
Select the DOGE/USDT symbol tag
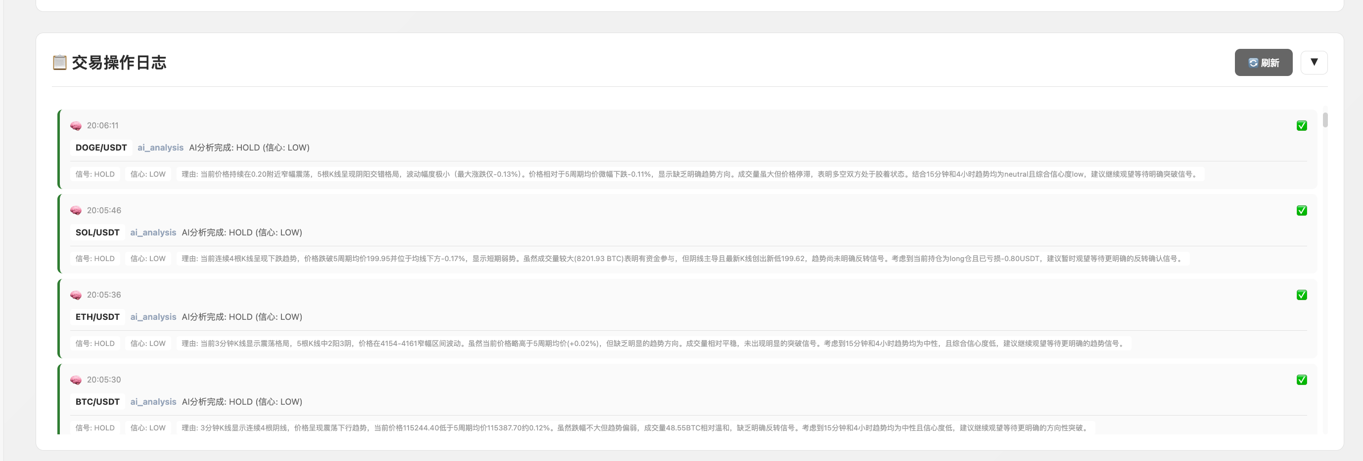(101, 147)
